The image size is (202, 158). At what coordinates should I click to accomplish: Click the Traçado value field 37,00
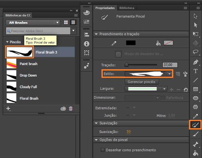pos(170,65)
